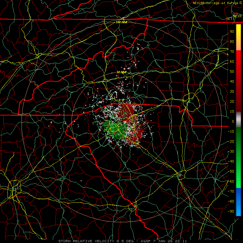
Task: Click the 80 value on velocity scale
Action: click(232, 42)
